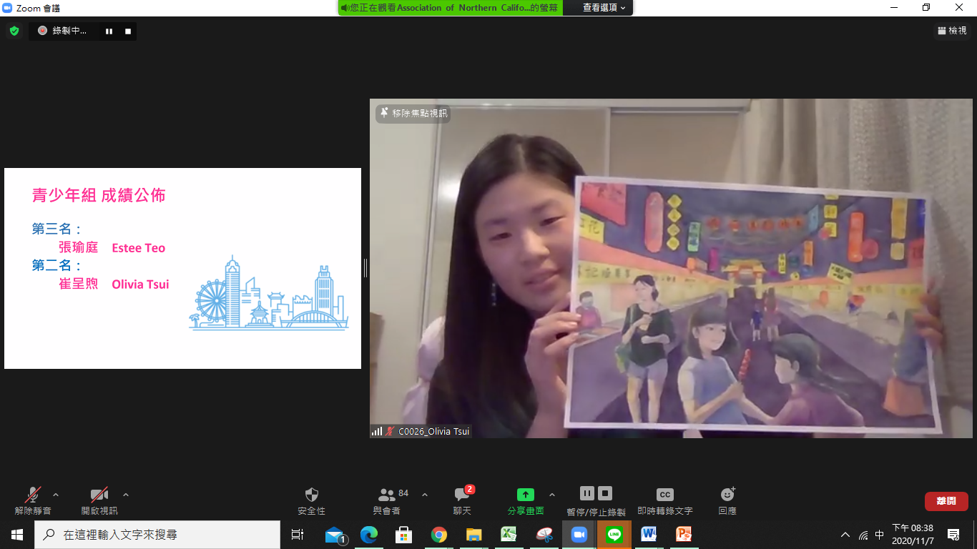The width and height of the screenshot is (977, 549).
Task: Turn on the video camera (開啟視訊)
Action: (x=99, y=495)
